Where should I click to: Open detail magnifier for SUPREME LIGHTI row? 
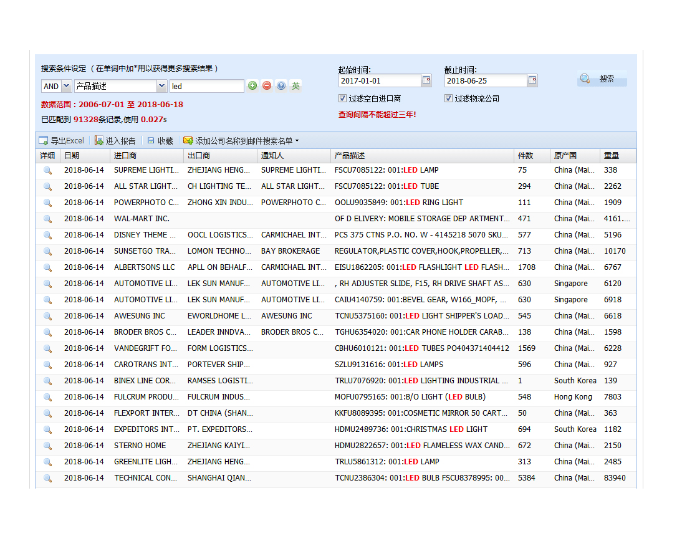click(47, 171)
